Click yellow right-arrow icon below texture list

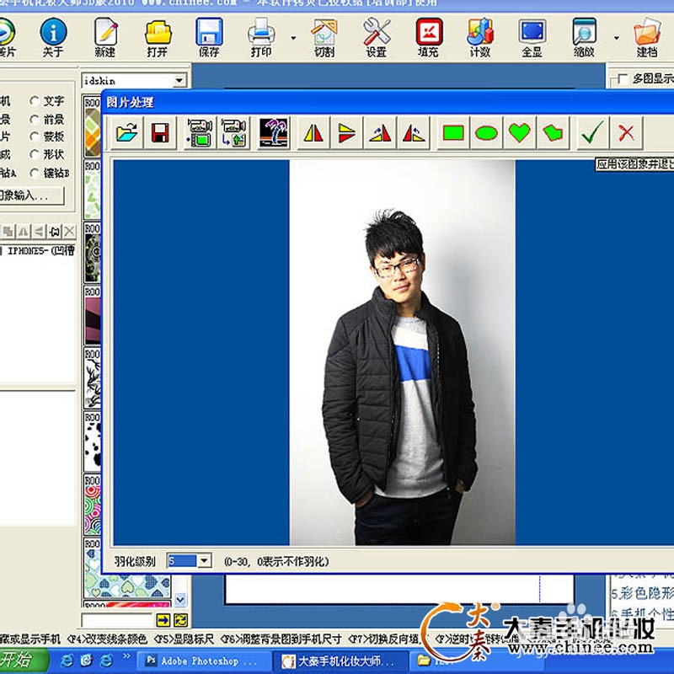[163, 620]
